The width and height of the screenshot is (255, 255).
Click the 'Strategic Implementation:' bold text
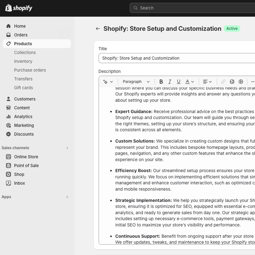(x=144, y=200)
